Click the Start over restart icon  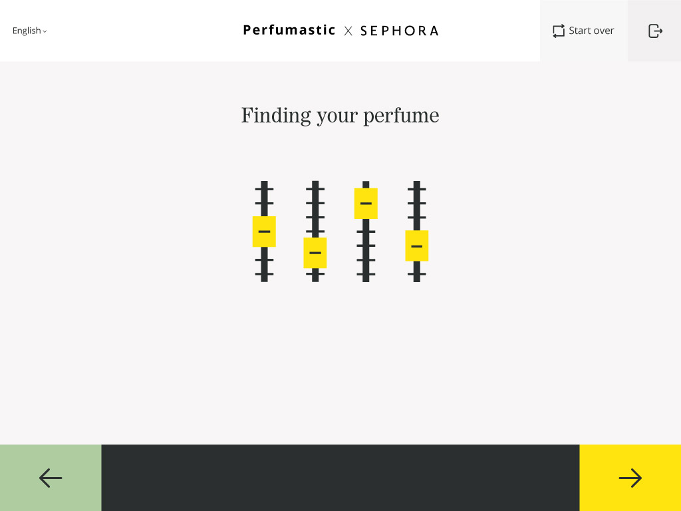click(559, 31)
